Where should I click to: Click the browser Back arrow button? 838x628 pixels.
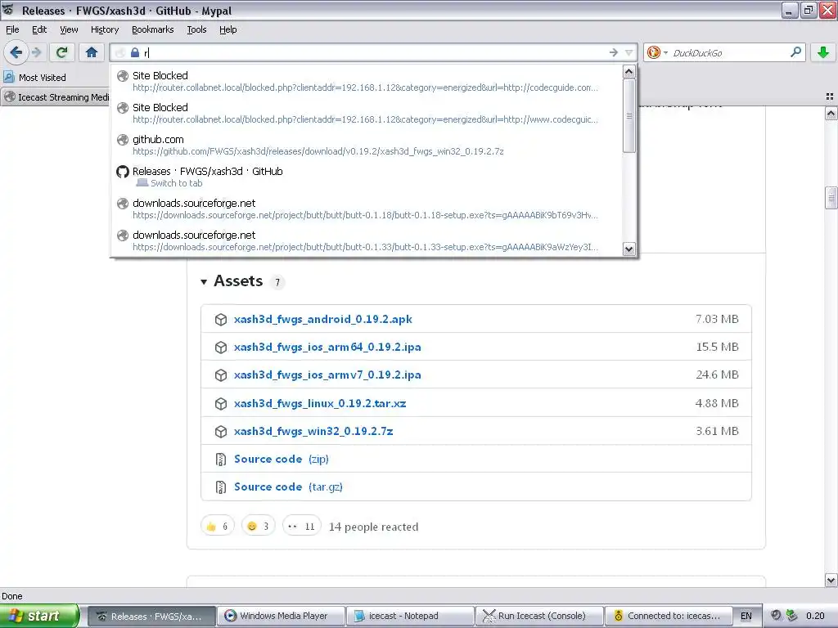tap(16, 52)
